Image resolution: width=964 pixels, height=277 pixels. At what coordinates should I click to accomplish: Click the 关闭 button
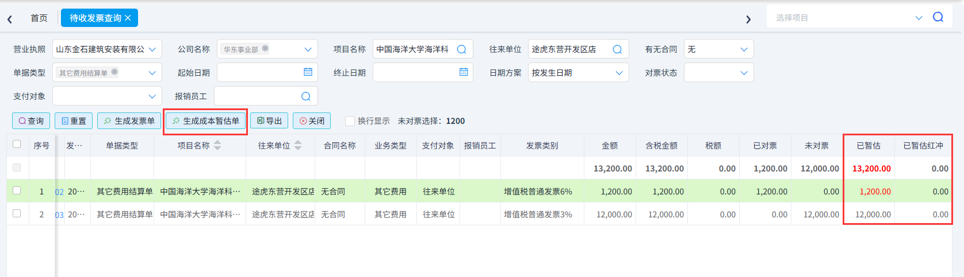point(312,121)
